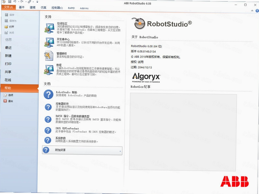Image resolution: width=259 pixels, height=194 pixels.
Task: Maximize the RobotStudio window
Action: (x=245, y=5)
